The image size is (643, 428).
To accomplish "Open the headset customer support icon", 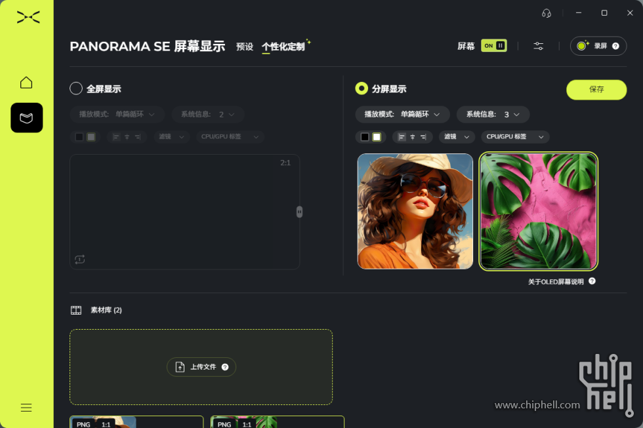I will click(546, 13).
